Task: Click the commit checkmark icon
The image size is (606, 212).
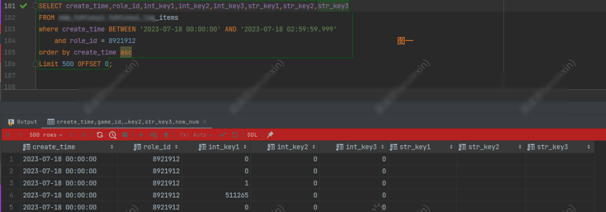Action: pyautogui.click(x=222, y=135)
